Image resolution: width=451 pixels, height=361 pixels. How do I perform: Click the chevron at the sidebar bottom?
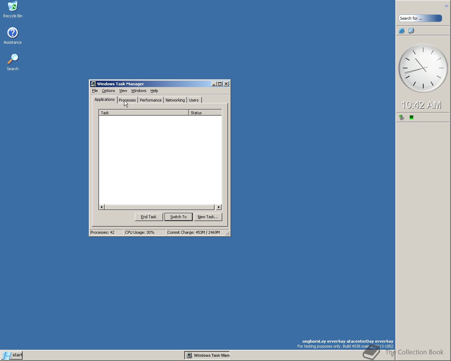coord(392,355)
